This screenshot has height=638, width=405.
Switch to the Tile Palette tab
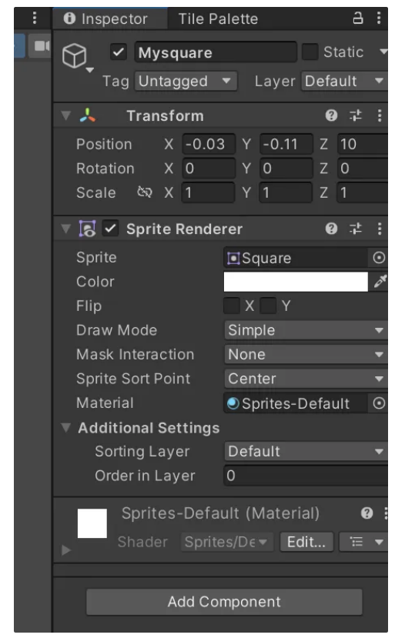click(218, 18)
